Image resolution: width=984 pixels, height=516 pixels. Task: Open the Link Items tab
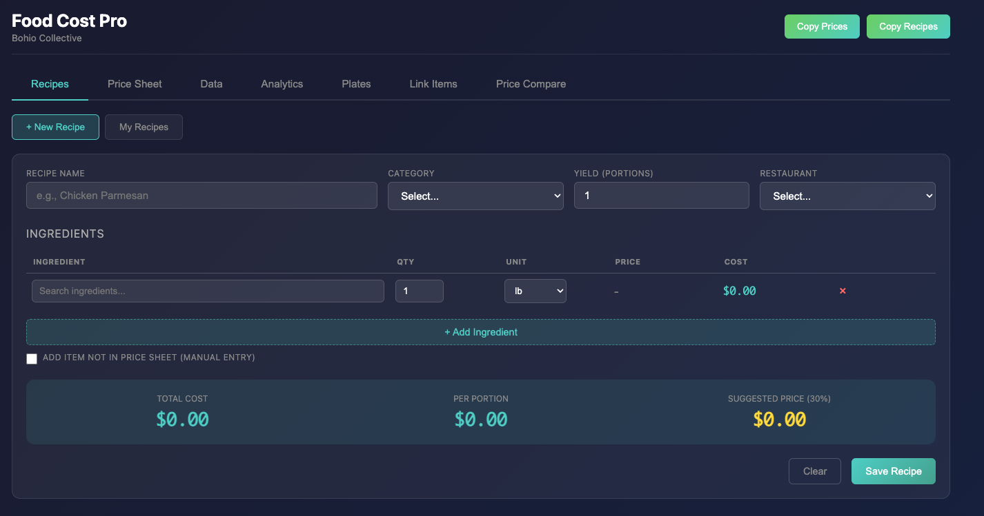[433, 84]
